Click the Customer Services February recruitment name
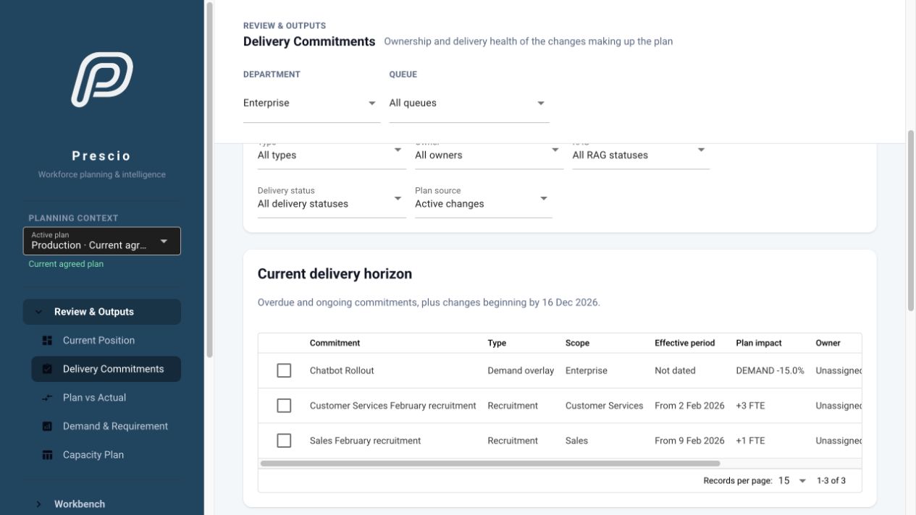This screenshot has height=515, width=916. tap(393, 406)
